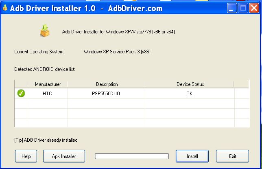
Task: Click the green checkmark beside HTC
Action: (x=21, y=94)
